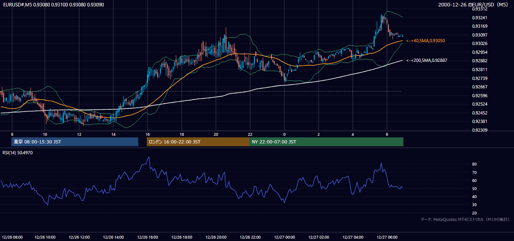
Task: Click the MetaQuotes MT4 data source note
Action: [465, 219]
